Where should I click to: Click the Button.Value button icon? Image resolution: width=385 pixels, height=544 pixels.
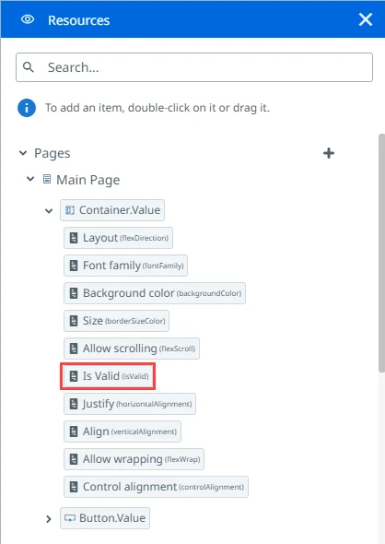70,518
